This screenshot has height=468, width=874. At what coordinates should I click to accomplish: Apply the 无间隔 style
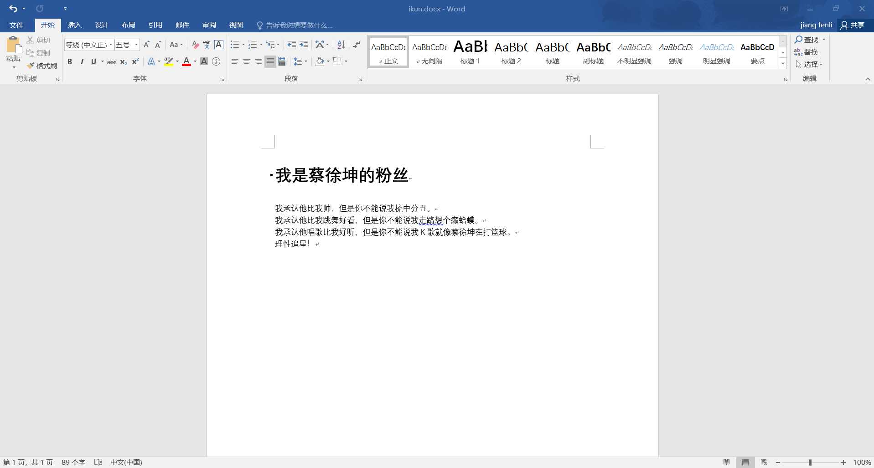point(429,52)
